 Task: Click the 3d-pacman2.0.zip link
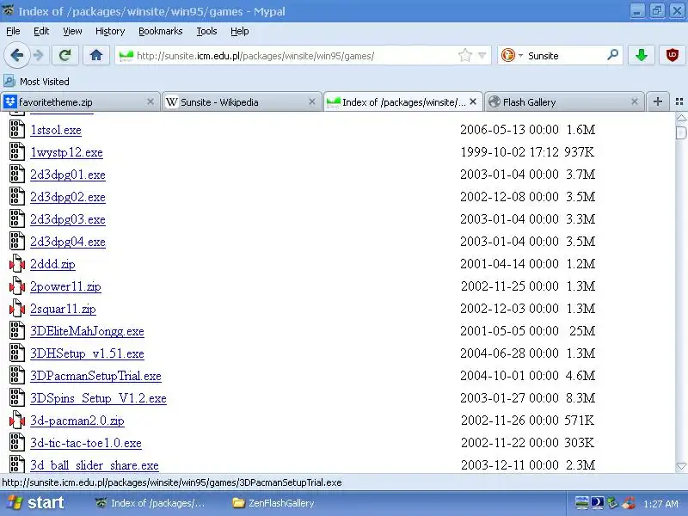77,421
